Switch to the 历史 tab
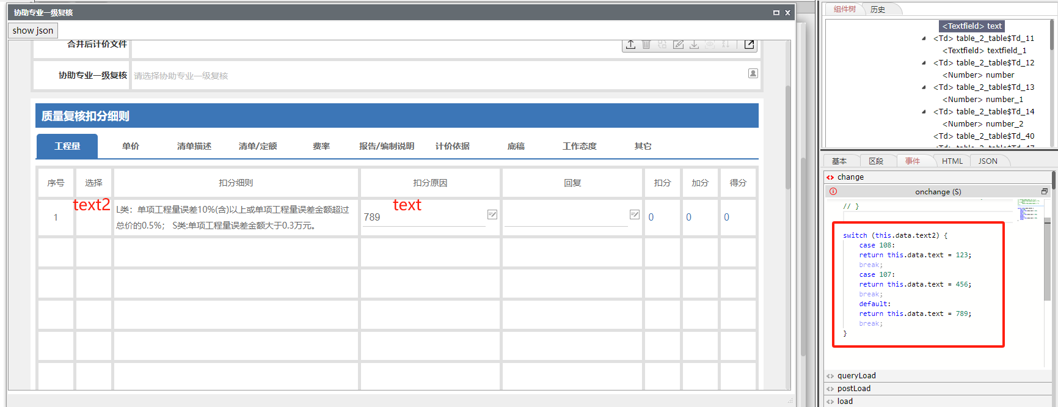1058x407 pixels. (877, 9)
